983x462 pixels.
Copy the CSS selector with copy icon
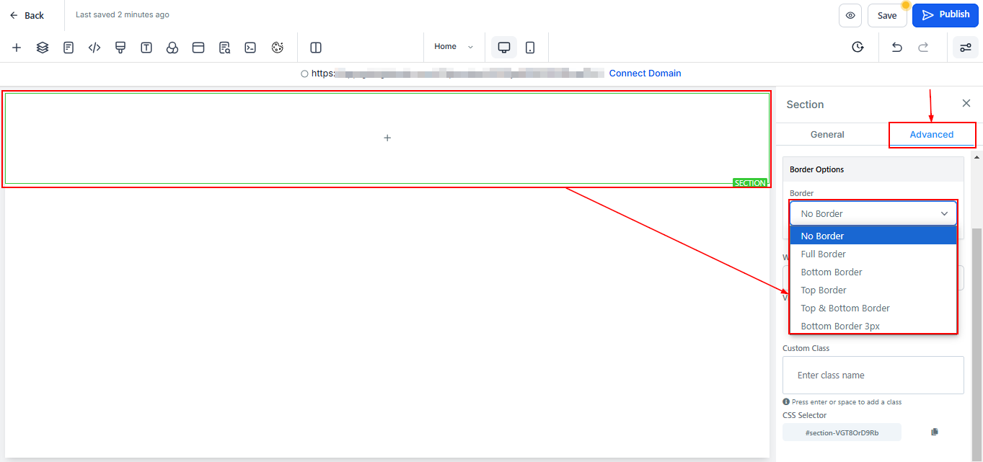click(x=935, y=432)
